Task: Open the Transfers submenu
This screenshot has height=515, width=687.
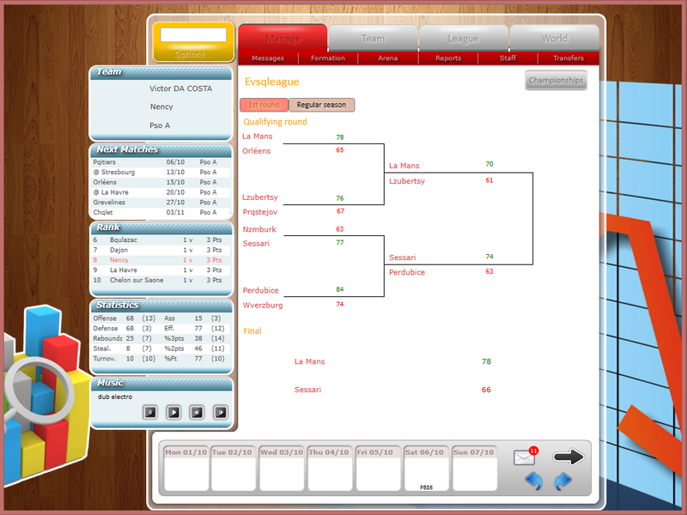Action: tap(568, 58)
